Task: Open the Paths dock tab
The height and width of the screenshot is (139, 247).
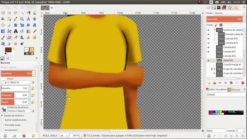Action: [x=230, y=7]
